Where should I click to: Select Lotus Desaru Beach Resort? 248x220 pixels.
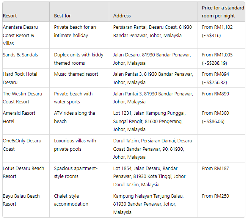tap(24, 172)
